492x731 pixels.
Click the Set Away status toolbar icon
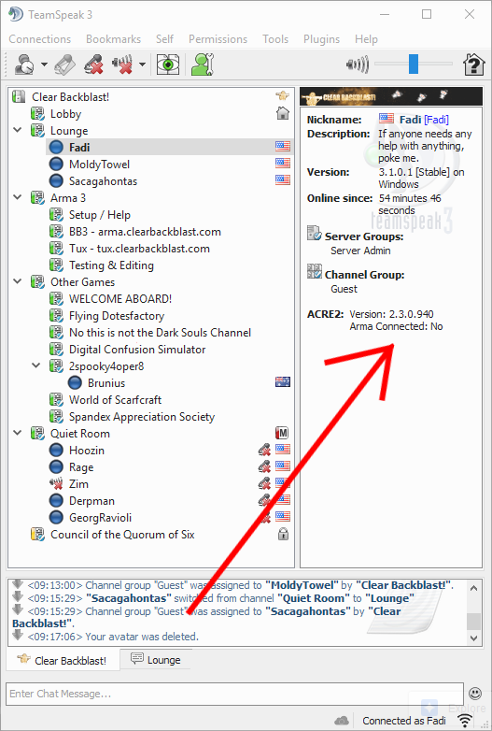click(x=23, y=64)
